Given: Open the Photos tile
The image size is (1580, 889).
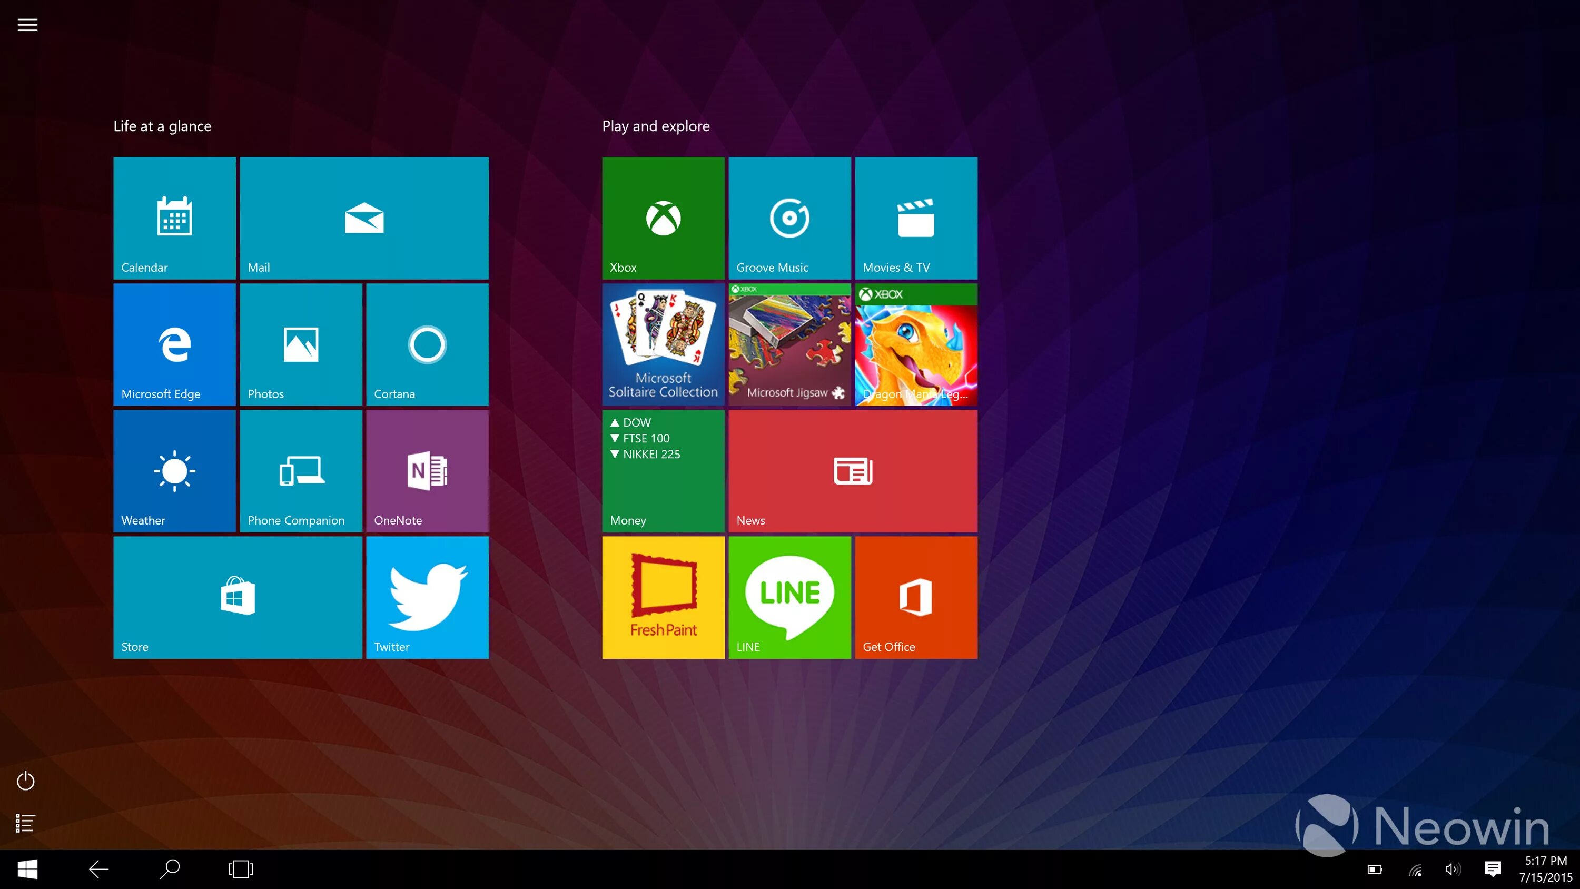Looking at the screenshot, I should 301,344.
